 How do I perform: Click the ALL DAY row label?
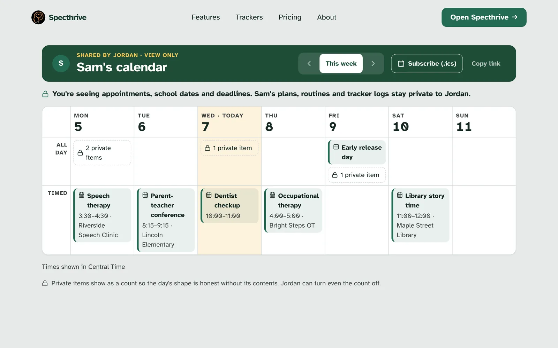(61, 149)
